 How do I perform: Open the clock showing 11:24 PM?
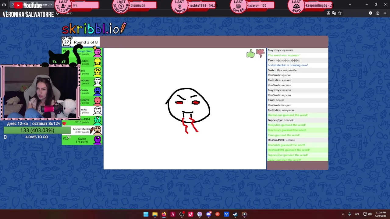point(381,214)
